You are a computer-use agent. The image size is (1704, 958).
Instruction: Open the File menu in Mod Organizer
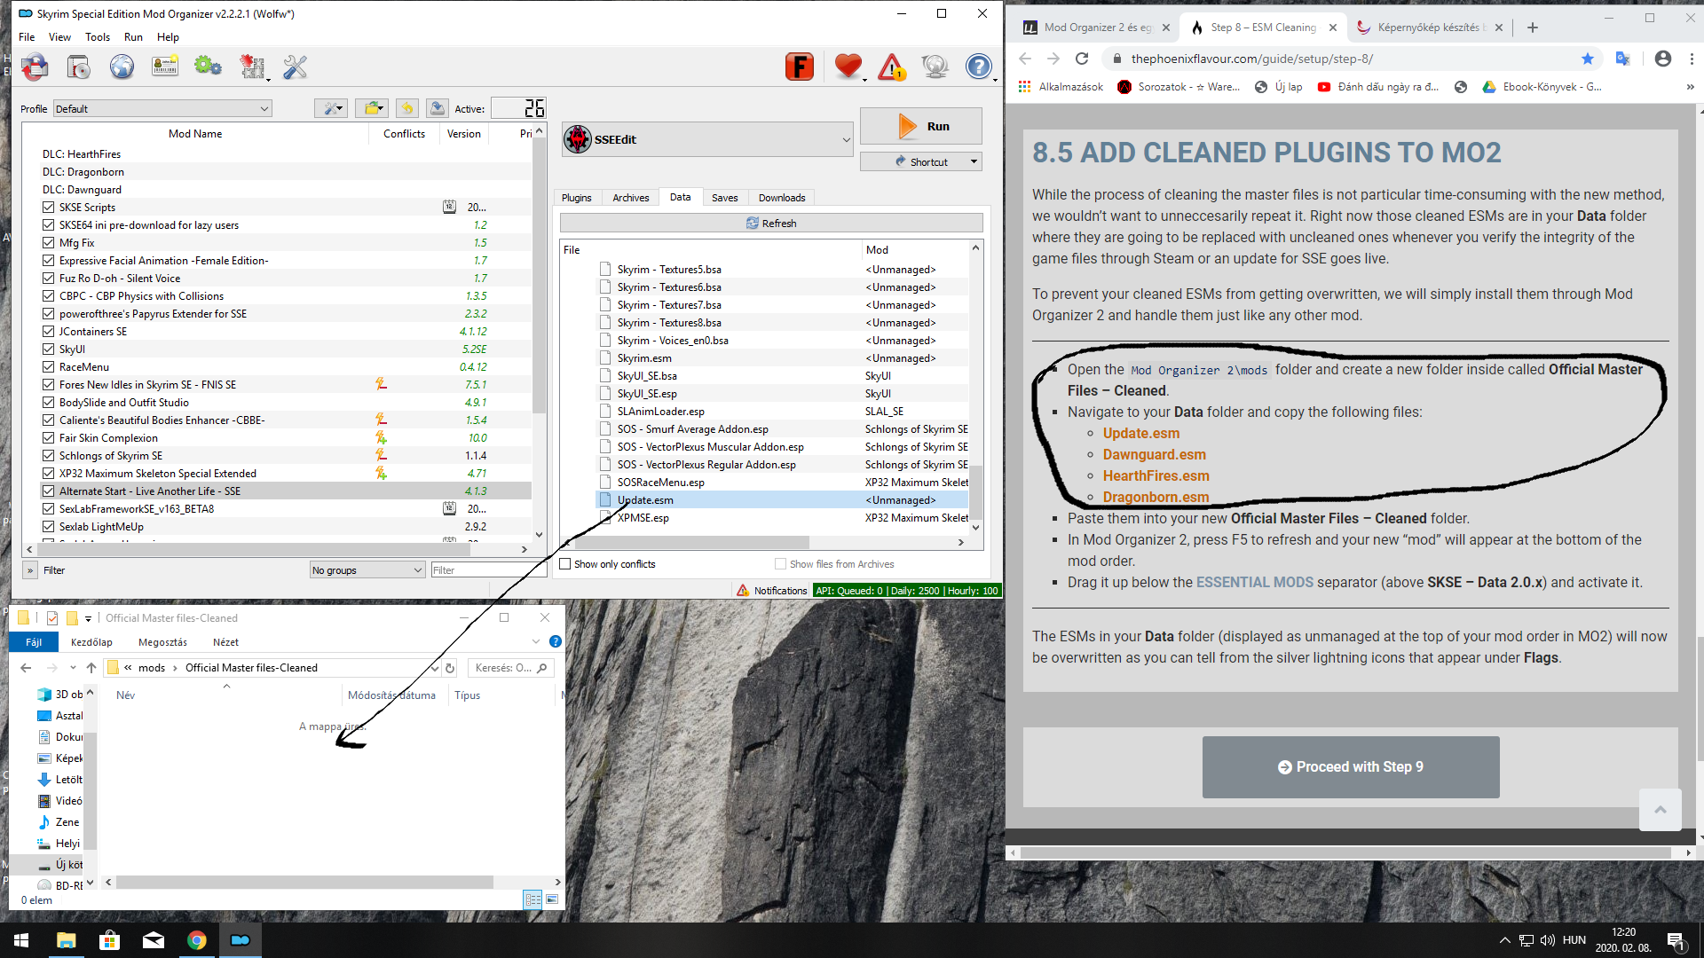[x=28, y=37]
